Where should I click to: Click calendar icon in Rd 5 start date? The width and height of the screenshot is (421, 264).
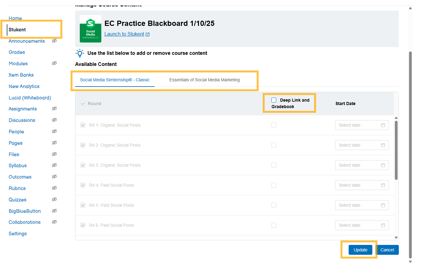(383, 205)
